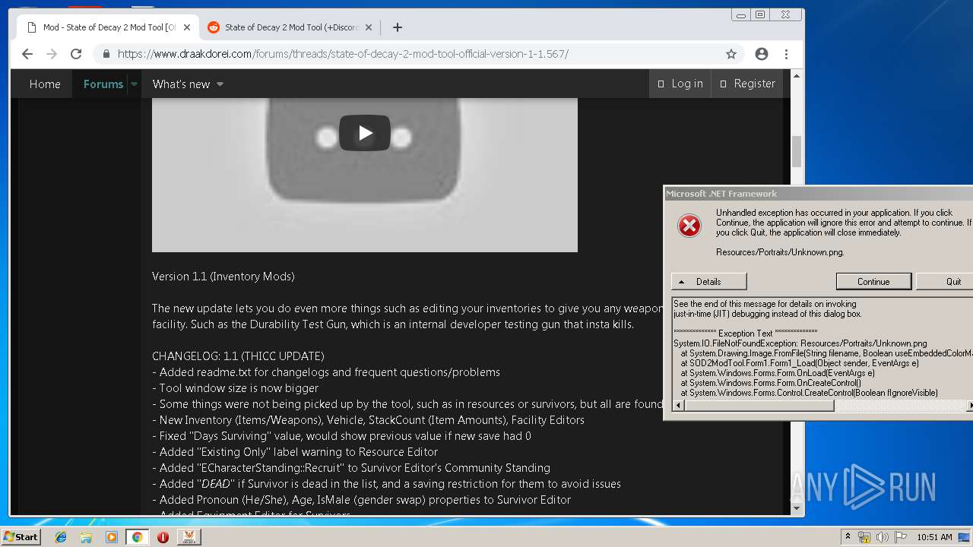Viewport: 973px width, 547px height.
Task: Click inside the exception text details box
Action: [x=822, y=349]
